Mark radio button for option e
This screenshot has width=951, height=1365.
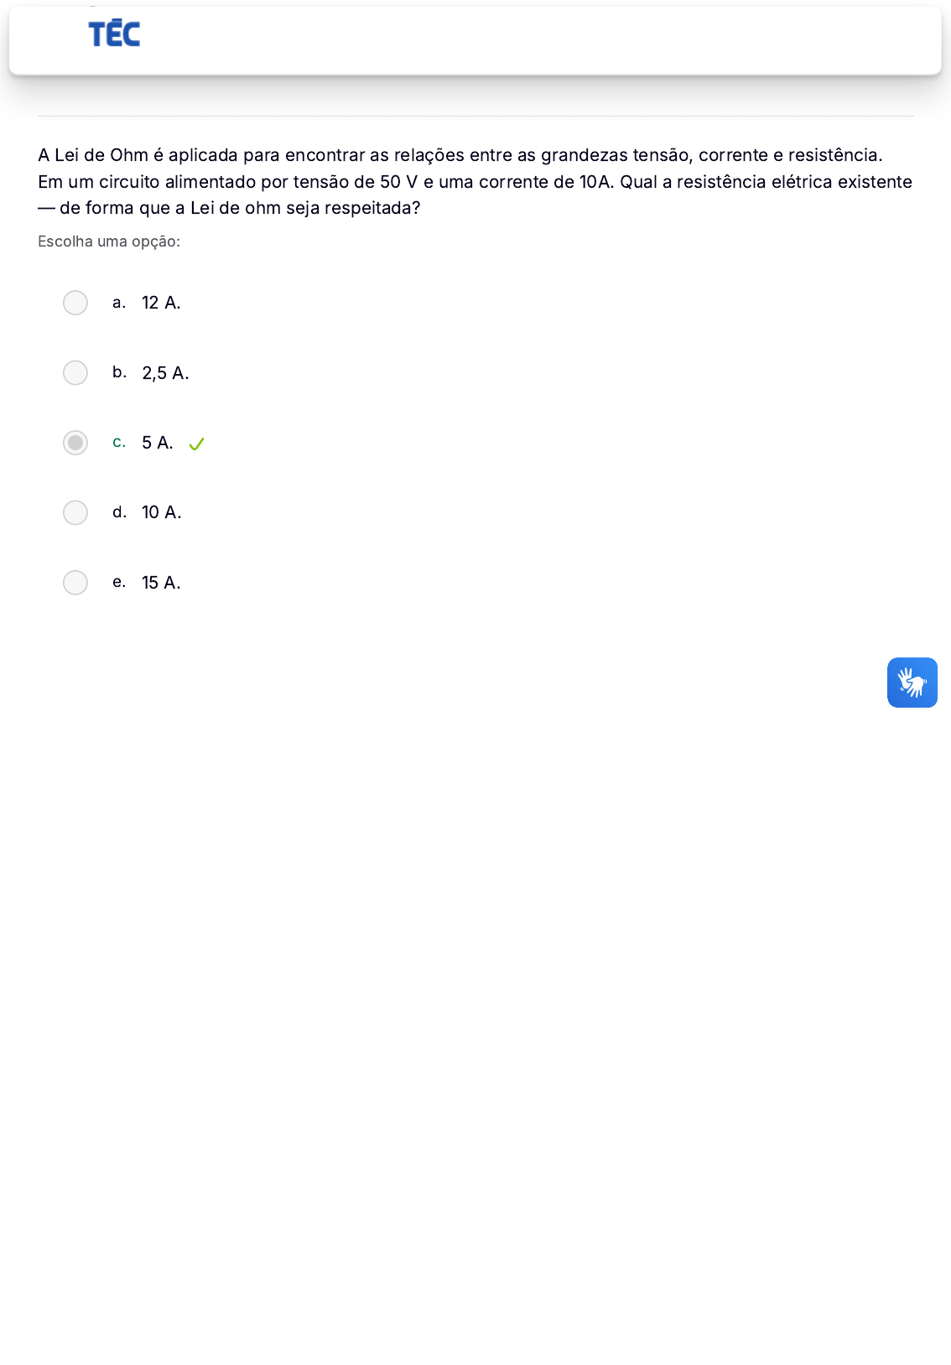pyautogui.click(x=75, y=583)
